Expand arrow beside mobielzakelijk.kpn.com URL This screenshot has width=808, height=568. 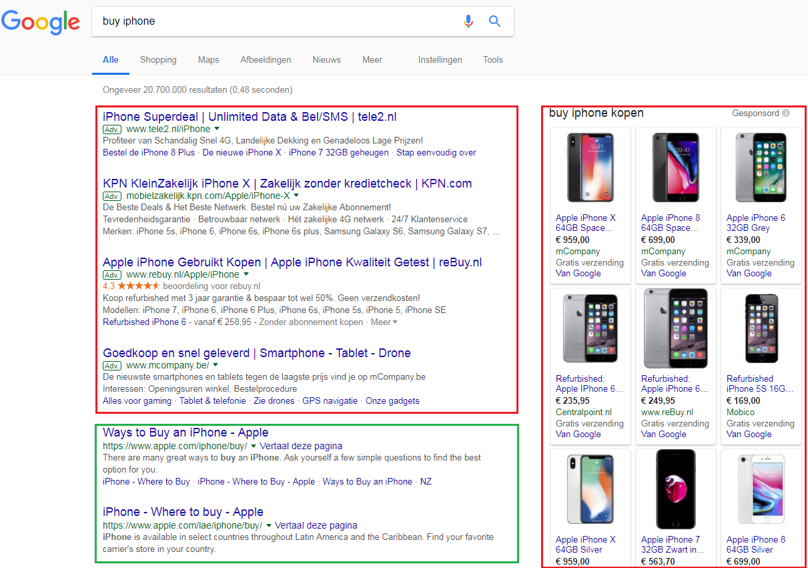click(x=296, y=196)
